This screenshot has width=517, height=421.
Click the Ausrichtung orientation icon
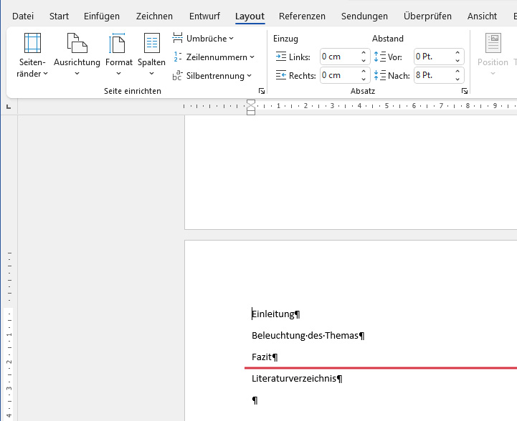[77, 44]
